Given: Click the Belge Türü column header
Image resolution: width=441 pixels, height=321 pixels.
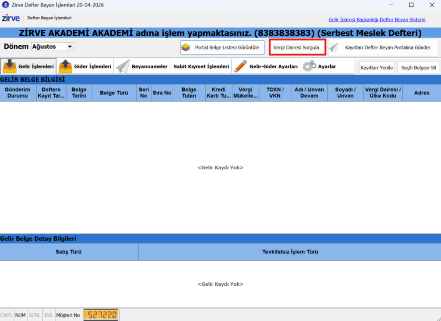Looking at the screenshot, I should click(x=114, y=93).
